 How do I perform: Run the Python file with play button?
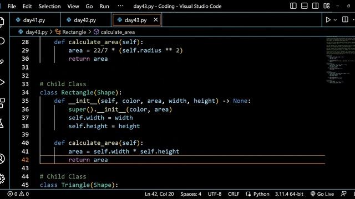point(328,20)
